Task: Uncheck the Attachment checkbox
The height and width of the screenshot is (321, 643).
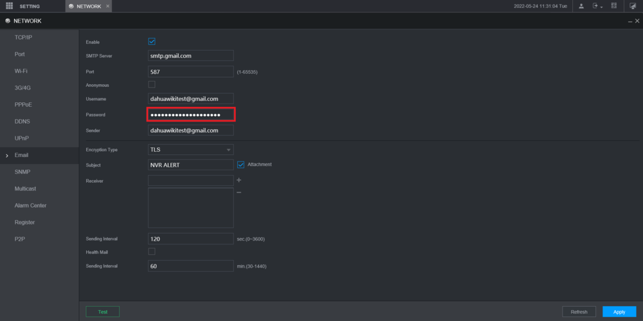Action: pos(240,165)
